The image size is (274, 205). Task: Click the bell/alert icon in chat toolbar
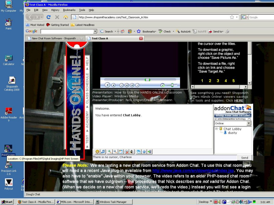[x=132, y=152]
